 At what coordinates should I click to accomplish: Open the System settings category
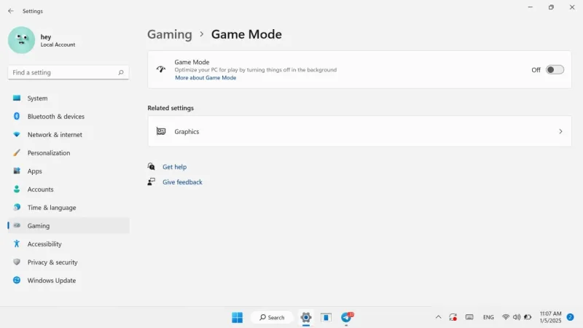[69, 98]
